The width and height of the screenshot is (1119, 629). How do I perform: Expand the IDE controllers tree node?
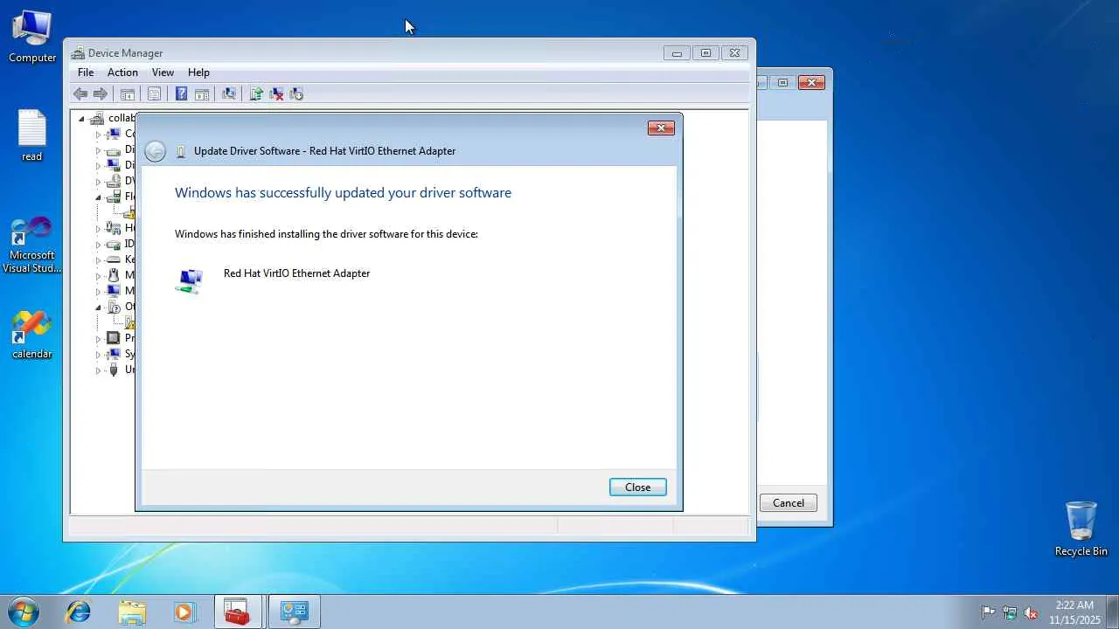(98, 244)
